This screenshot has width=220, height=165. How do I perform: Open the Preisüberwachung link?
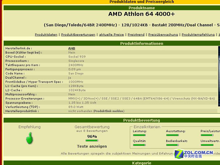(163, 35)
